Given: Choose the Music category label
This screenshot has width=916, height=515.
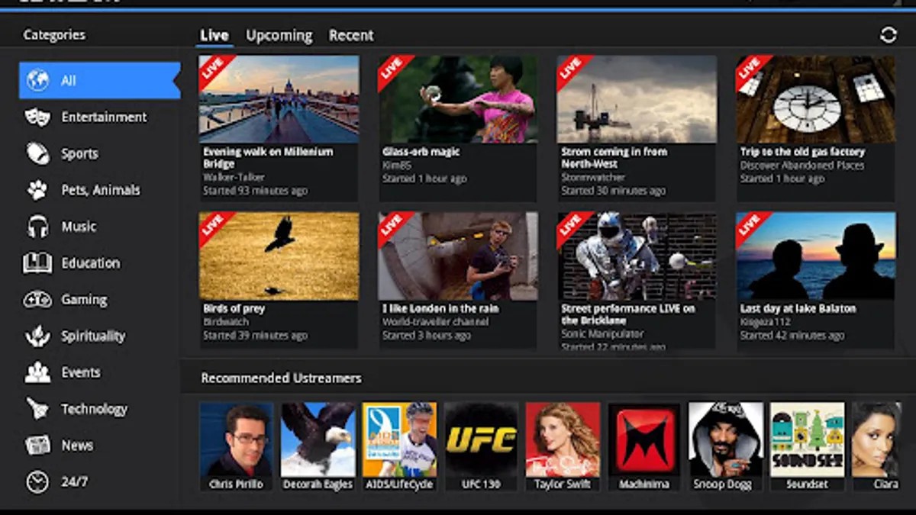Looking at the screenshot, I should [x=79, y=227].
